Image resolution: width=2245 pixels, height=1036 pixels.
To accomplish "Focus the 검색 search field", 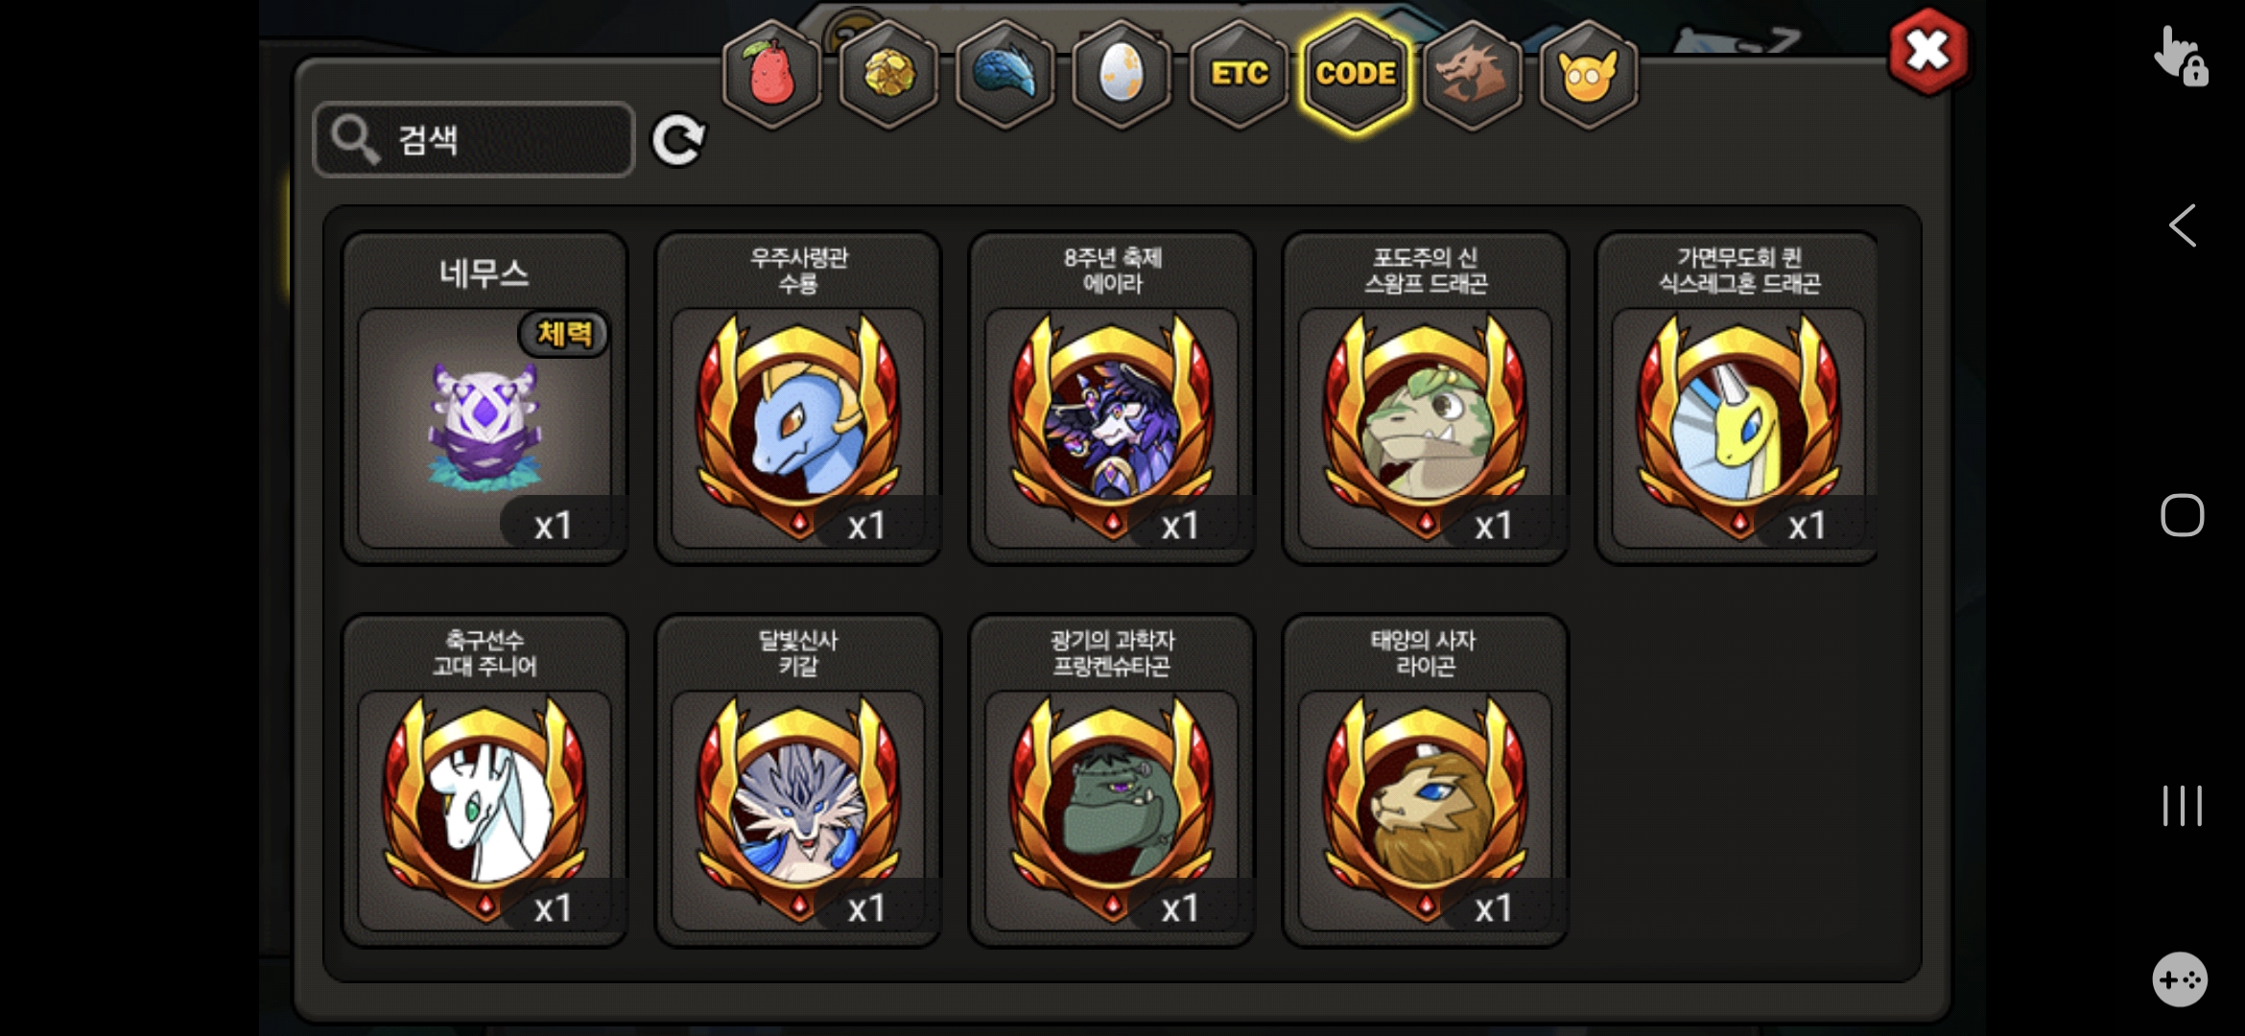I will pyautogui.click(x=474, y=140).
